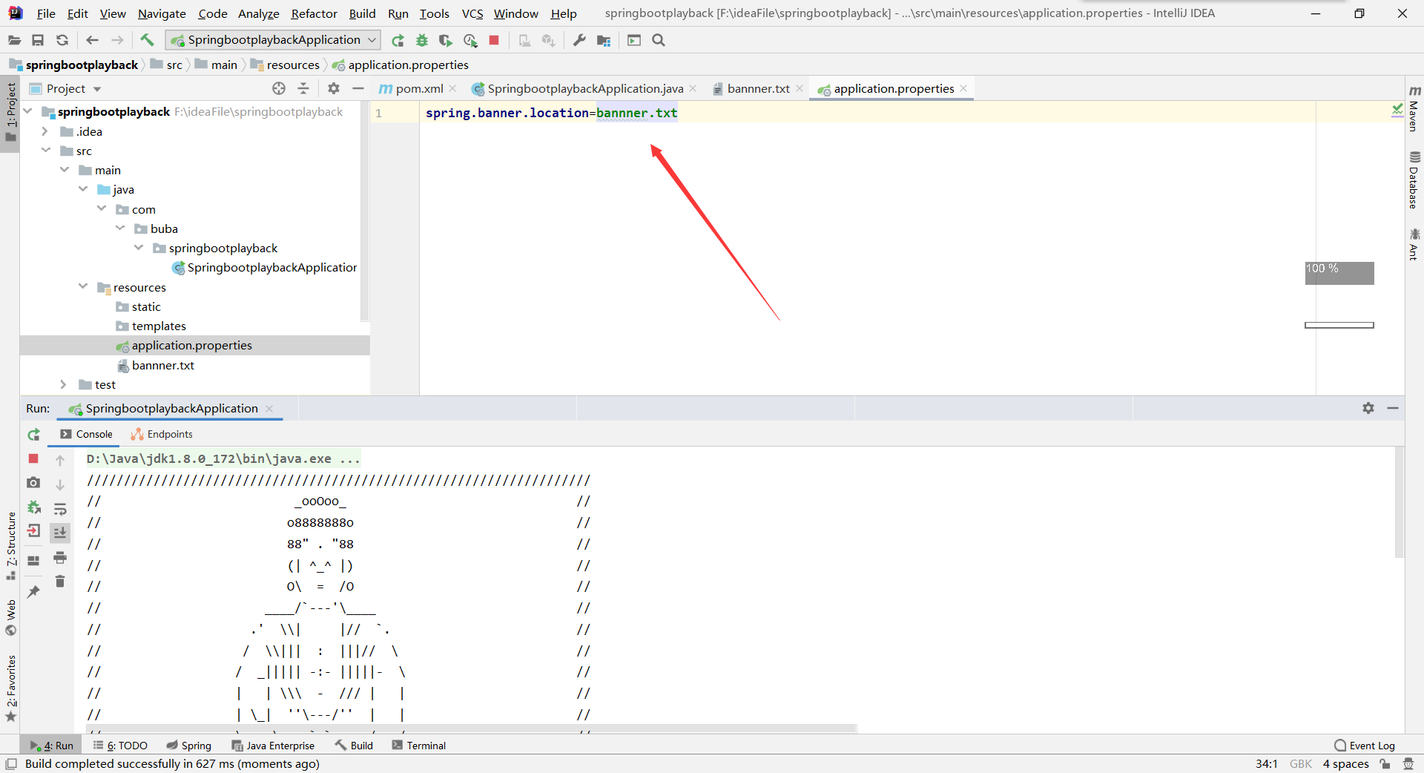Collapse the springbootplayback root node
The width and height of the screenshot is (1424, 773).
[27, 111]
